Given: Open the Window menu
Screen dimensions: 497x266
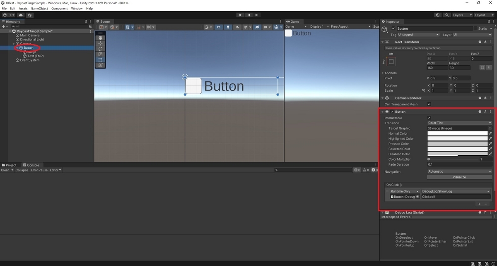Looking at the screenshot, I should [77, 8].
